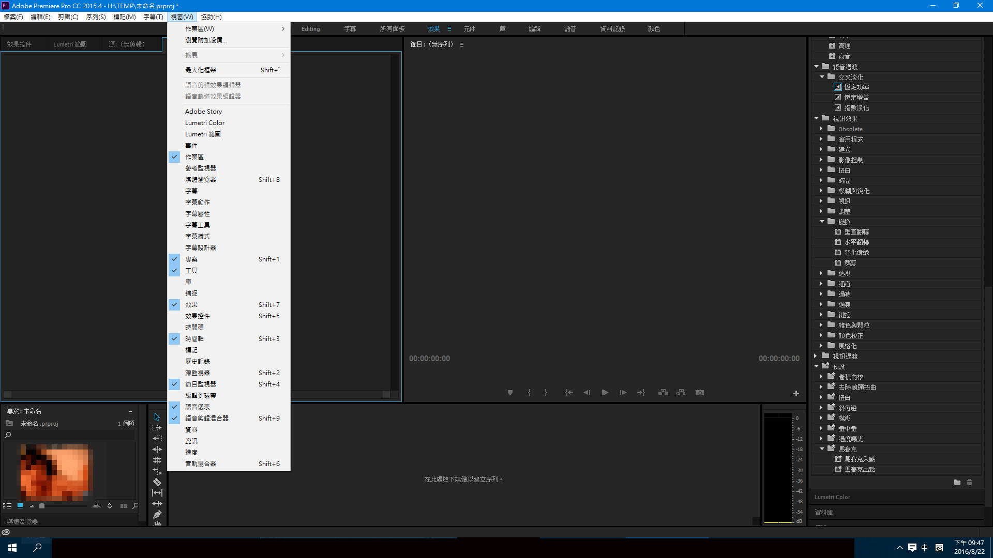Open Windows taskbar search
Image resolution: width=993 pixels, height=558 pixels.
[37, 548]
